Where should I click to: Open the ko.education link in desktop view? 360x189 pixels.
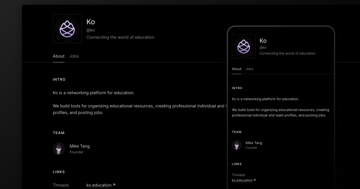[x=99, y=185]
